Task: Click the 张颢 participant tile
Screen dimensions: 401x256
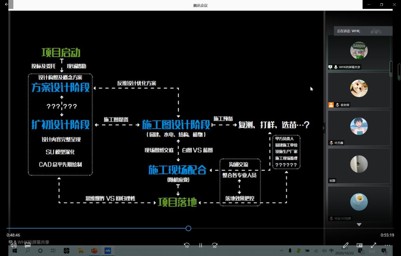Action: [359, 164]
